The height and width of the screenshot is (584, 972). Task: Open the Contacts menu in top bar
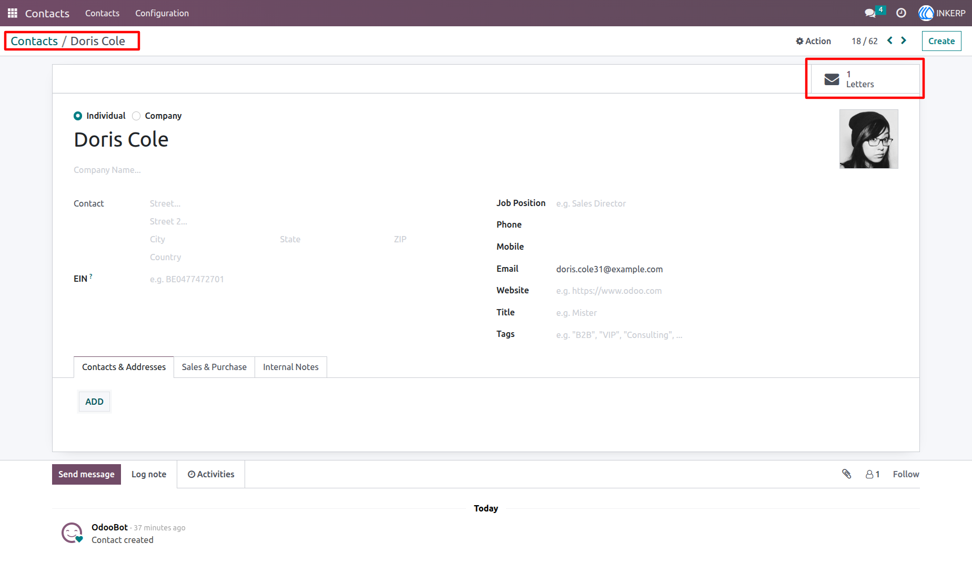point(102,13)
